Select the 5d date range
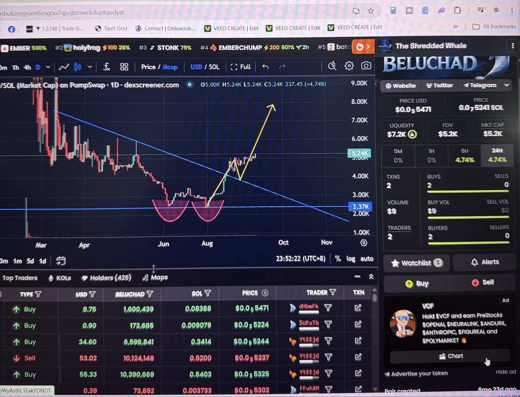This screenshot has width=520, height=397. (x=30, y=261)
